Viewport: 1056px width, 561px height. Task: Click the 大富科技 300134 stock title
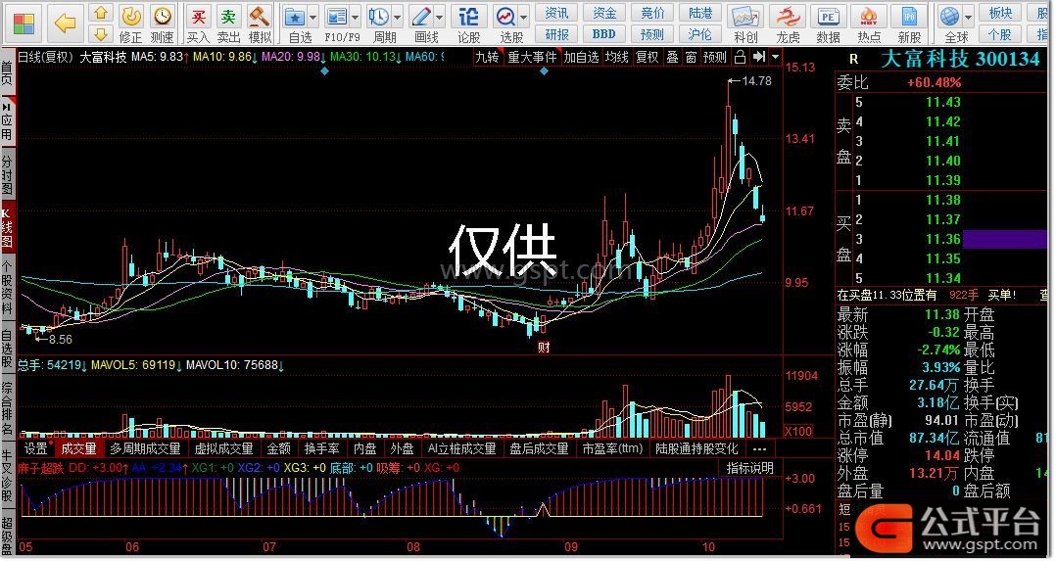tap(960, 60)
